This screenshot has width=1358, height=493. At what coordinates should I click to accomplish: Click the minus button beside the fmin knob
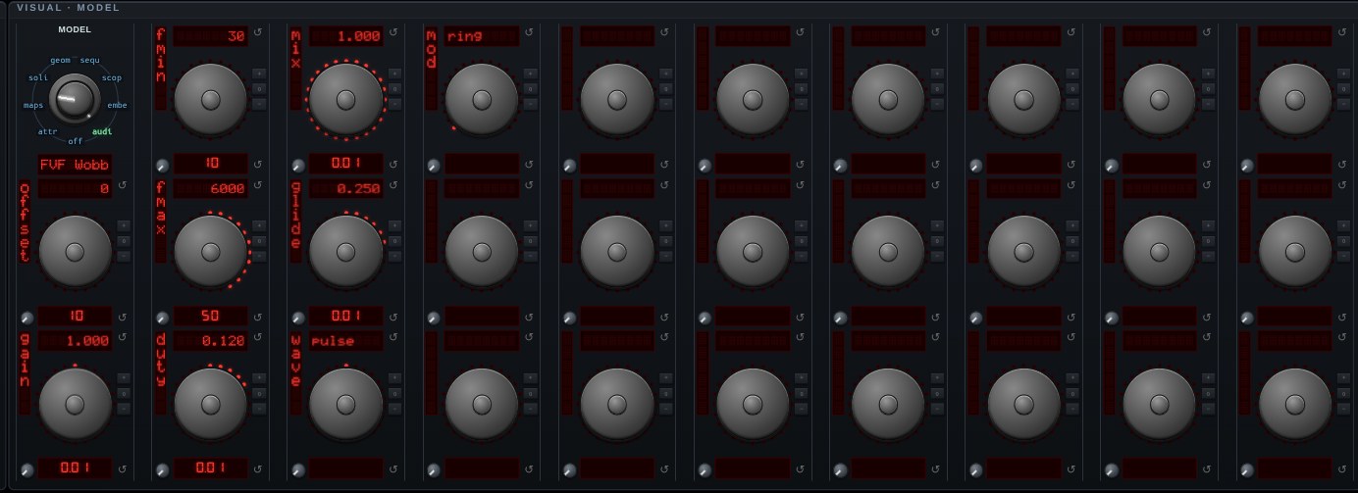tap(259, 103)
